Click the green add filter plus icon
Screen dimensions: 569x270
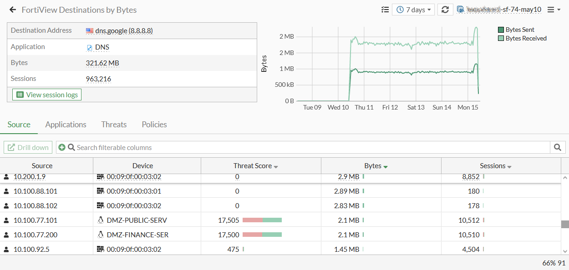[x=62, y=147]
